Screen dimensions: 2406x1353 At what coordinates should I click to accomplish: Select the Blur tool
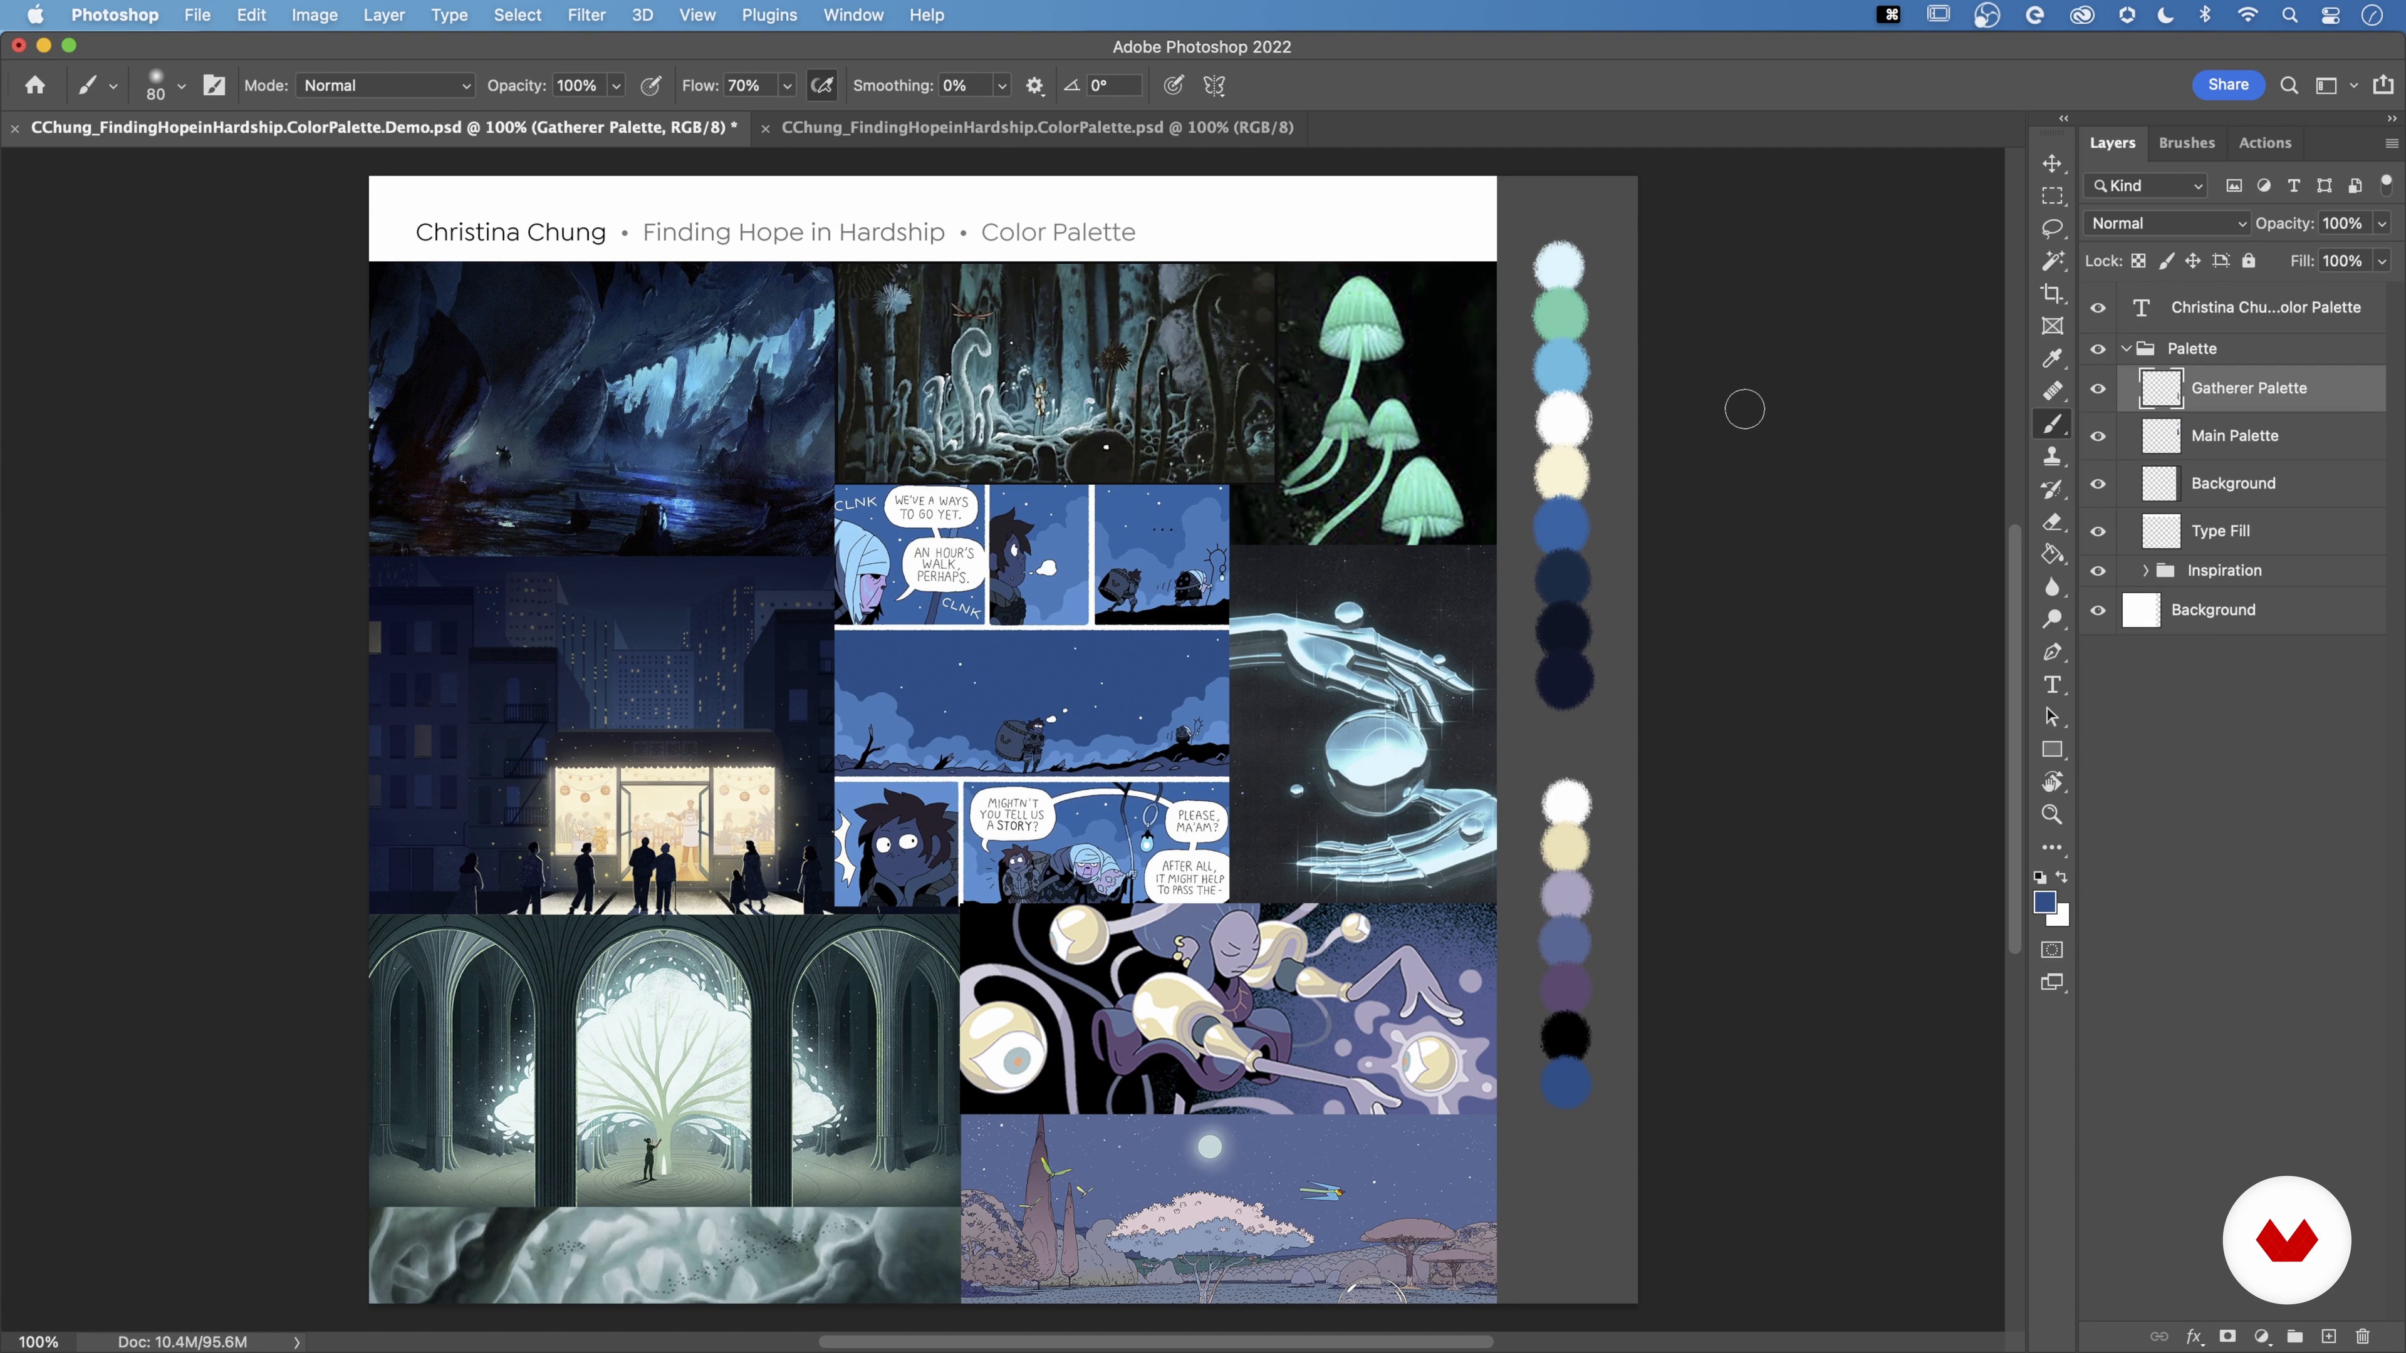coord(2052,588)
